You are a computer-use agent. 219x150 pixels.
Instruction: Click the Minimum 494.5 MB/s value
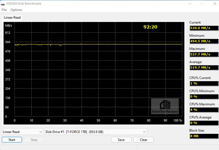pyautogui.click(x=204, y=41)
